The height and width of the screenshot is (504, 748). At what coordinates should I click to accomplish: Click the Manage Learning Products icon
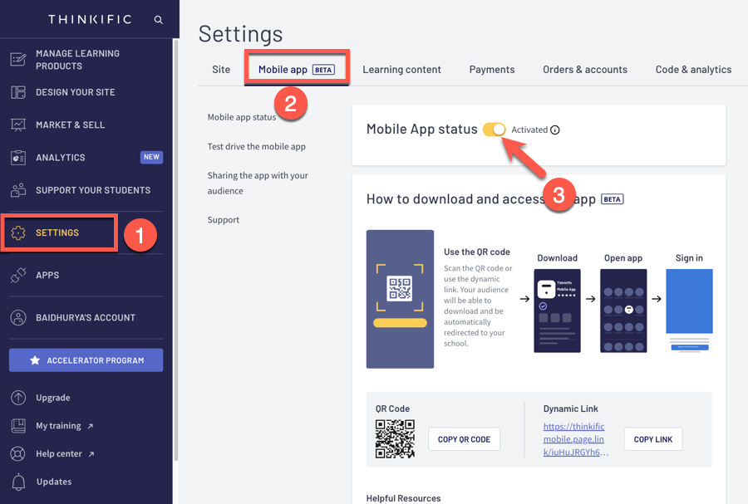[17, 60]
